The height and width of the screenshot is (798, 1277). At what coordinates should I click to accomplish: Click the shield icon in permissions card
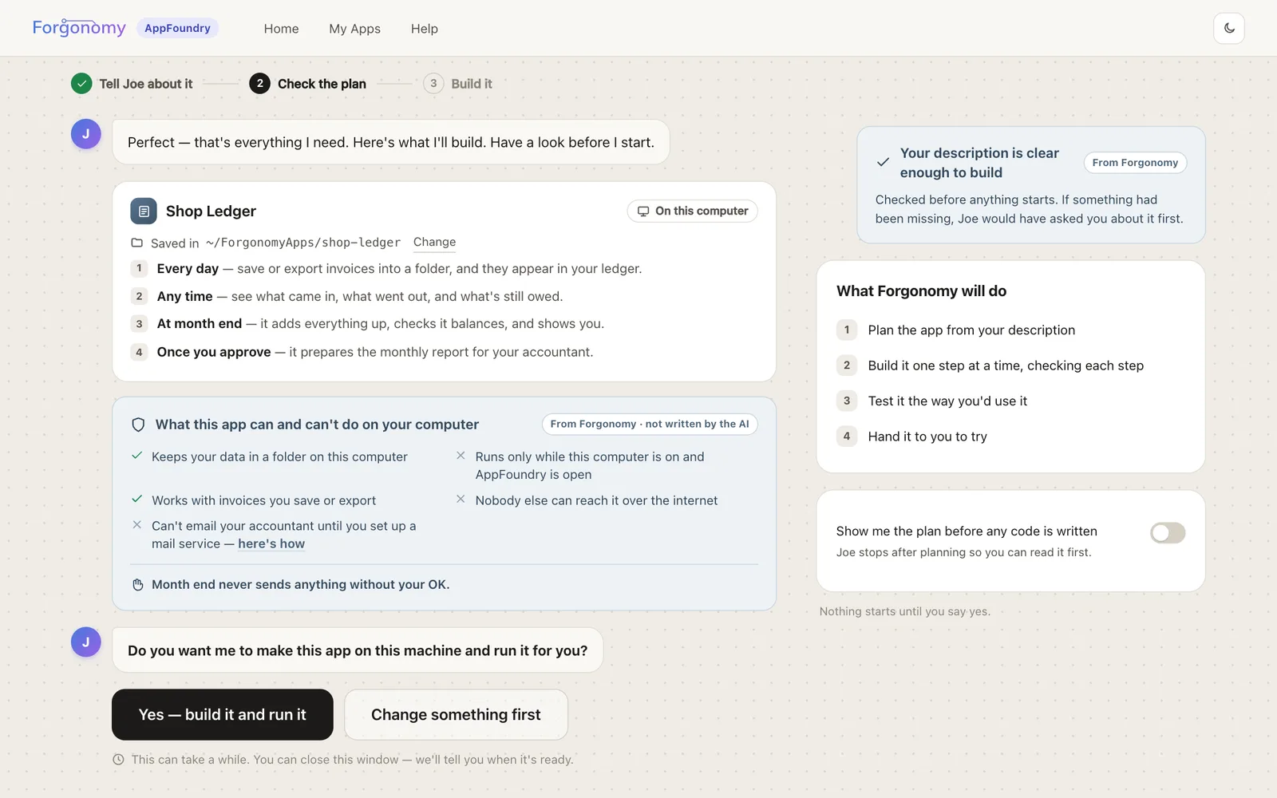click(x=138, y=425)
